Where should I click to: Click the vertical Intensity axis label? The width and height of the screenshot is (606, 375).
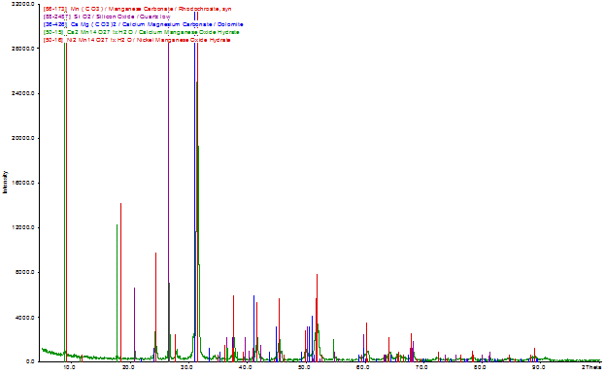(5, 182)
